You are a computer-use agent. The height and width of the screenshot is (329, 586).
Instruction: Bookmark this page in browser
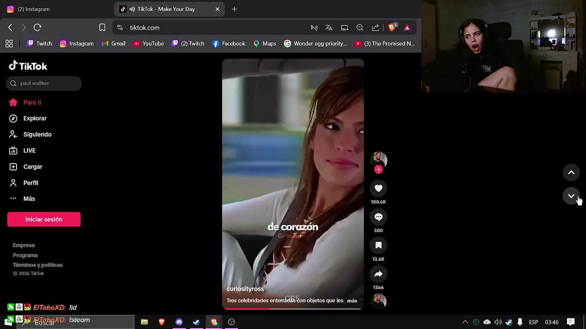[102, 27]
